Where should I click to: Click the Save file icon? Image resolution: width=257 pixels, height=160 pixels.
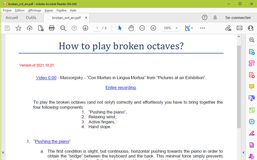tap(7, 28)
